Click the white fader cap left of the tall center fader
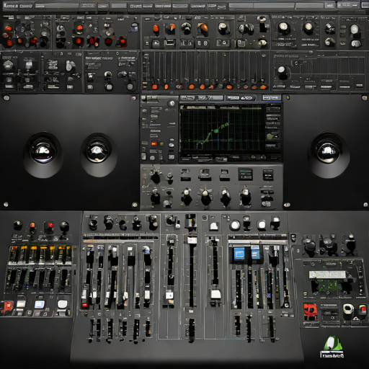Viewport: 369px width, 369px height. point(169,295)
